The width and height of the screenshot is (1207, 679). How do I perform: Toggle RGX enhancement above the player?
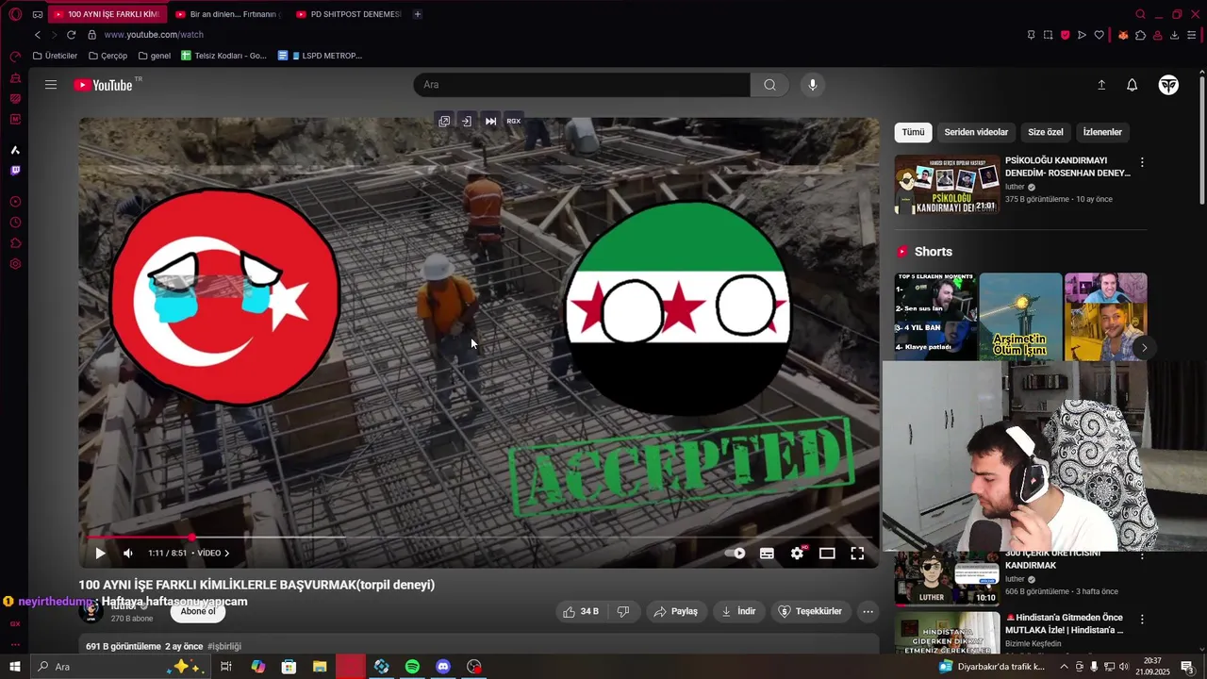513,121
